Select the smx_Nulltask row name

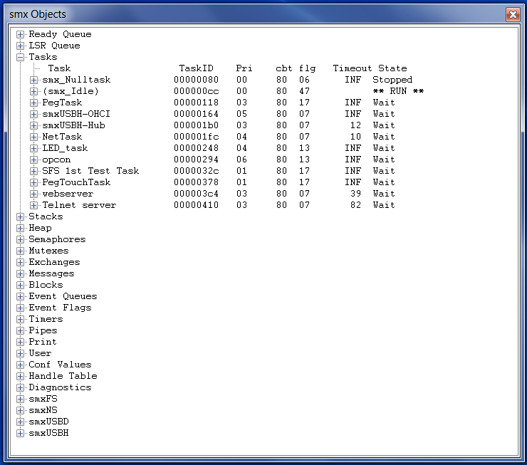point(76,80)
